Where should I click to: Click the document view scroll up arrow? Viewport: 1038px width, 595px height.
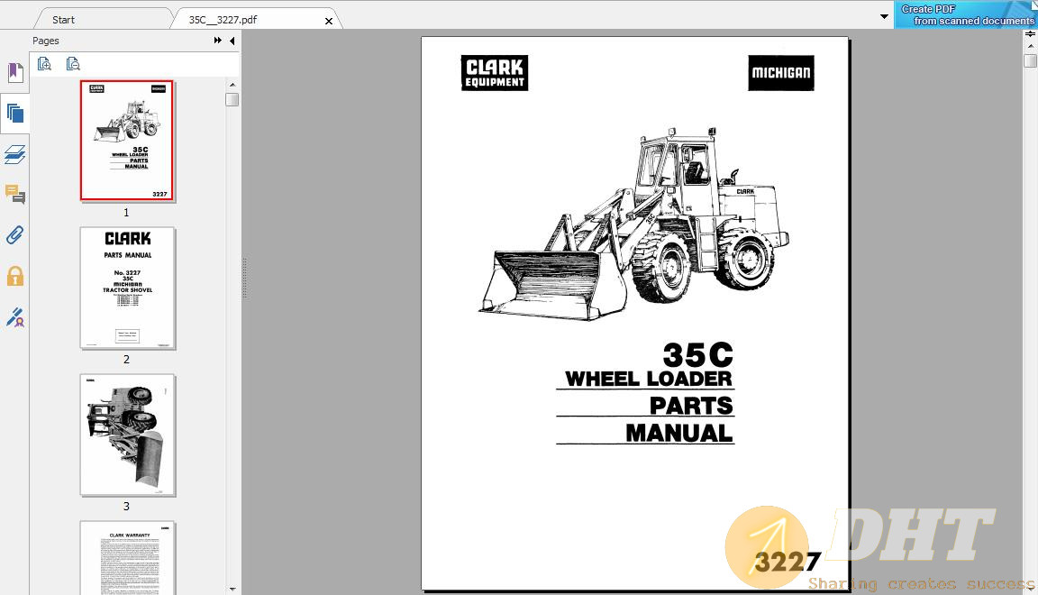[1030, 46]
